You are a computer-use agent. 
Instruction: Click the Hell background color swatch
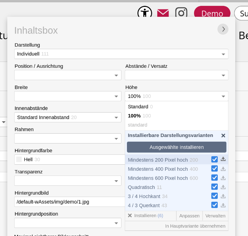pos(19,160)
